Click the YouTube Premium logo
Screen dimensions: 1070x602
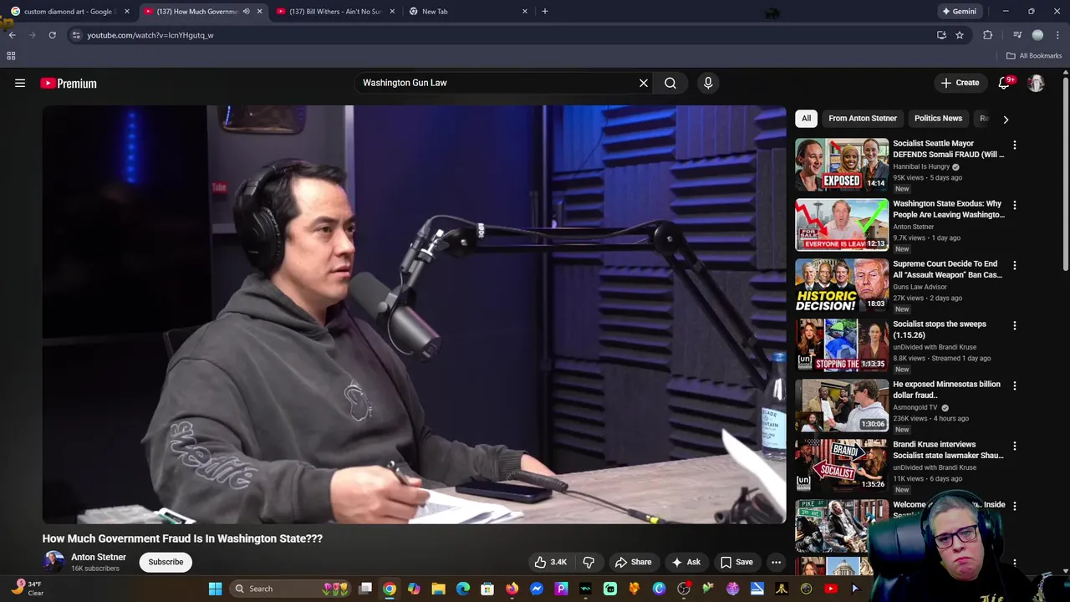[69, 83]
